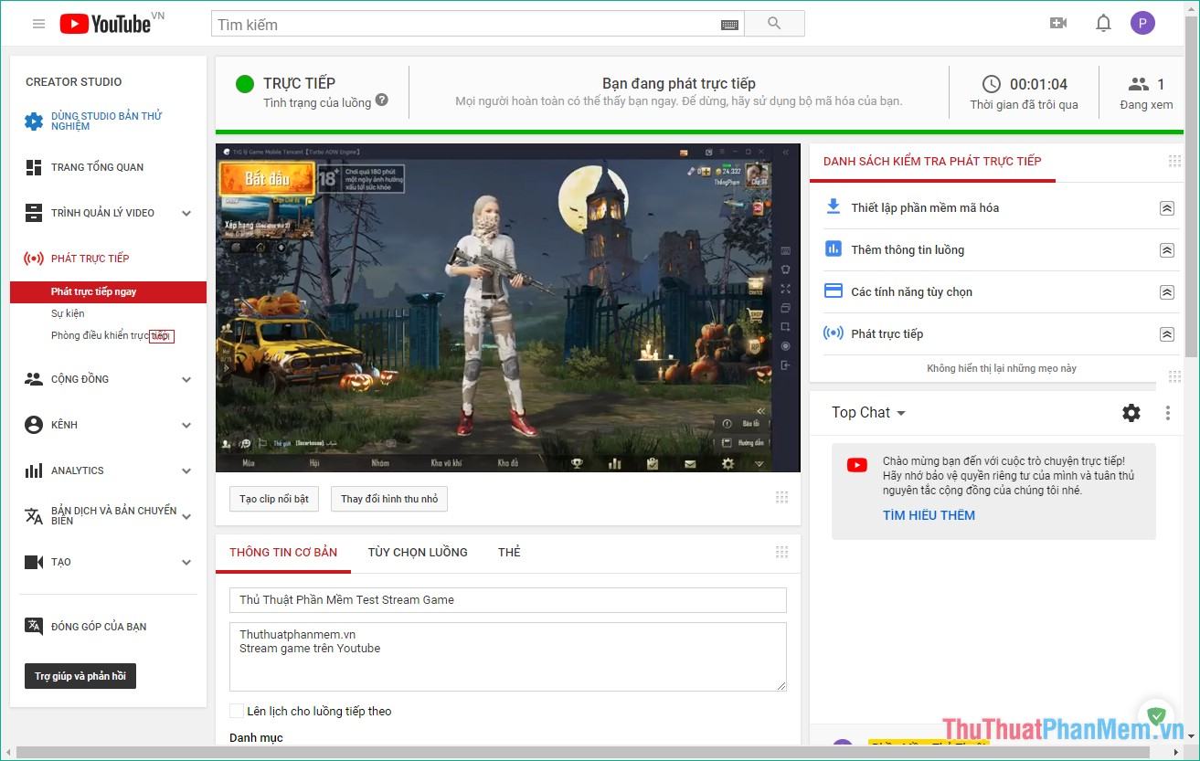Switch to the Thẻ tab

[x=509, y=552]
